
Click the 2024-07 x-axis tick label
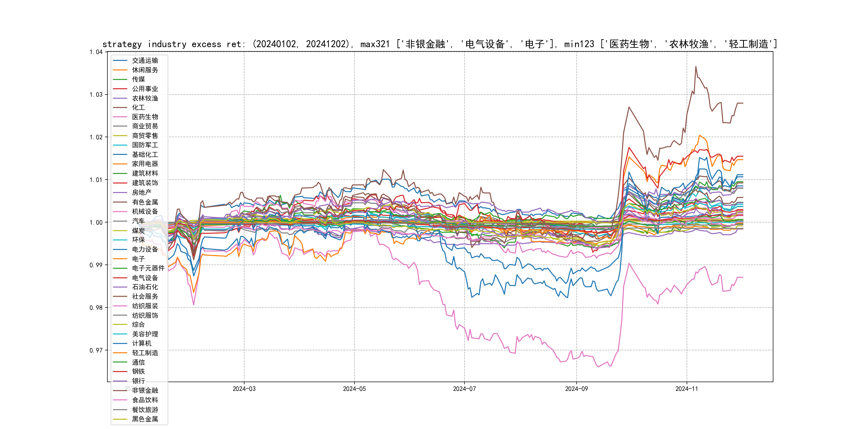(x=464, y=389)
